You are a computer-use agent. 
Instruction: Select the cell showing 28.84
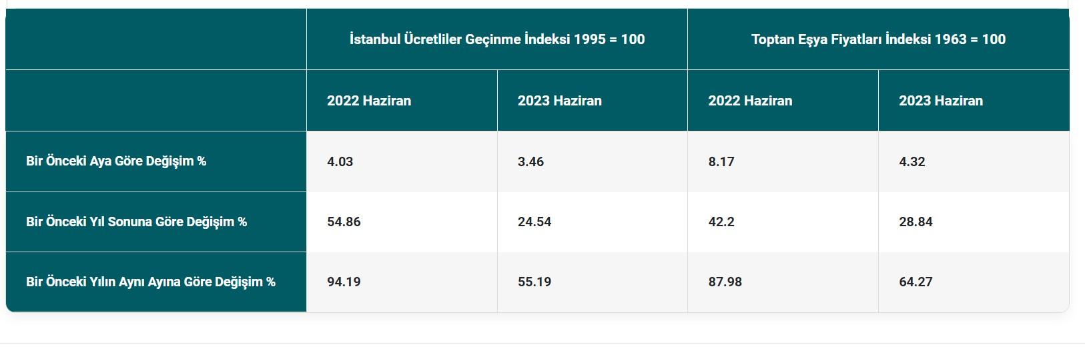(916, 222)
